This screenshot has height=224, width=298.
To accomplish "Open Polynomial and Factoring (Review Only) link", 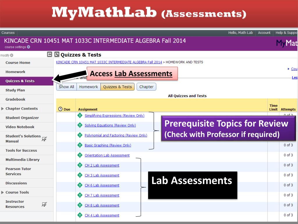I will [x=116, y=135].
